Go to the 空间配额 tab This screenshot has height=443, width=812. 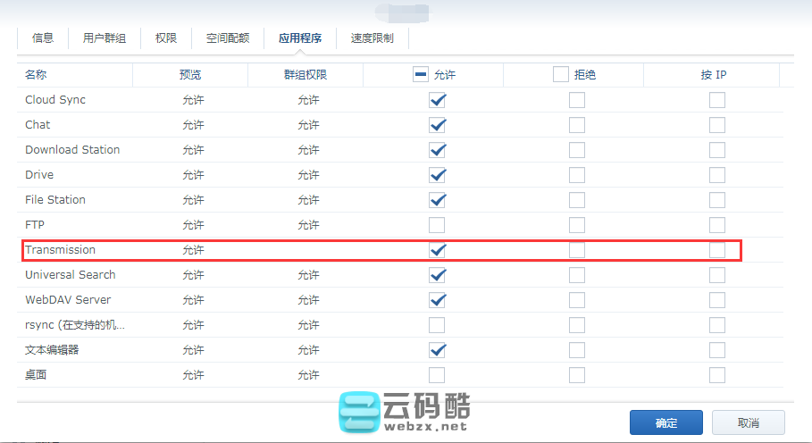click(x=227, y=38)
